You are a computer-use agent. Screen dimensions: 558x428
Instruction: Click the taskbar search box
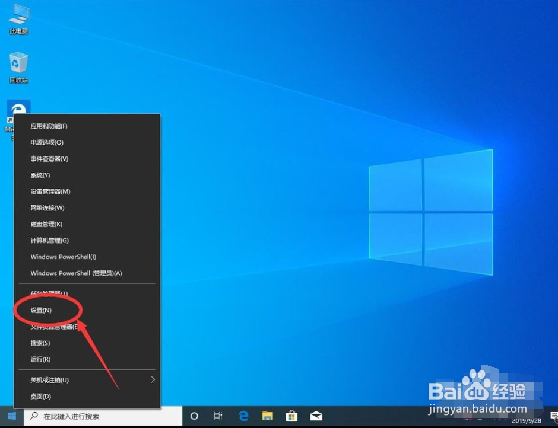click(x=103, y=416)
